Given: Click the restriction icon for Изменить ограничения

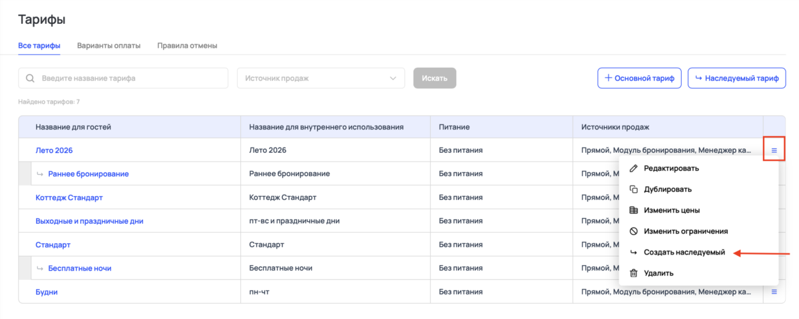Looking at the screenshot, I should coord(634,231).
